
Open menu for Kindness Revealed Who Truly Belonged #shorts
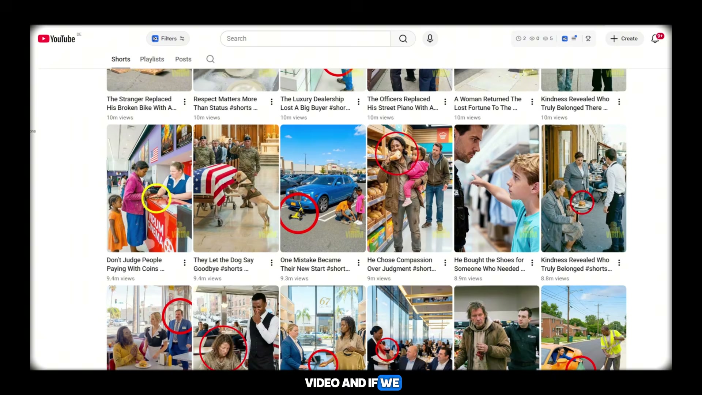point(619,263)
